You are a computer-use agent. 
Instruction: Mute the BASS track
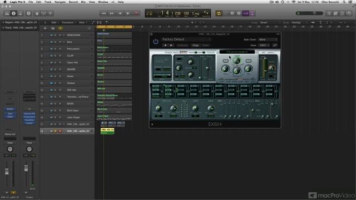point(51,104)
